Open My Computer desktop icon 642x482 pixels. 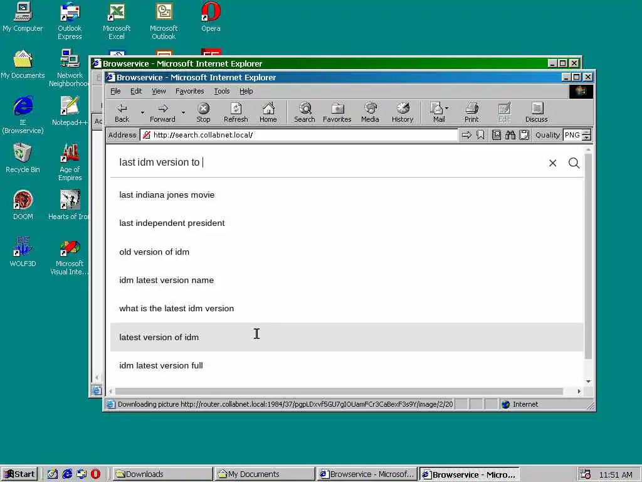[23, 17]
